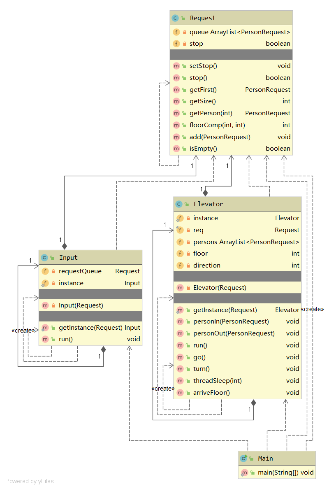Select the Input getInstance(Request) method row
Image resolution: width=336 pixels, height=489 pixels.
click(90, 328)
